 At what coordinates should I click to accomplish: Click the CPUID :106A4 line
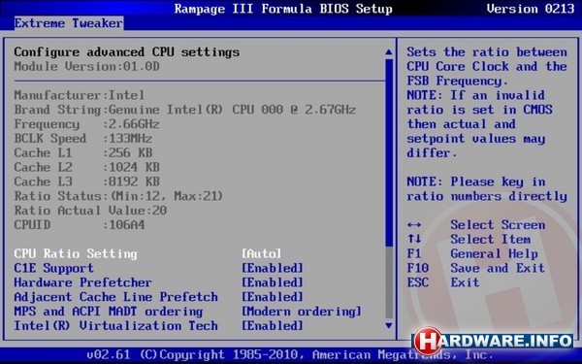pyautogui.click(x=80, y=225)
